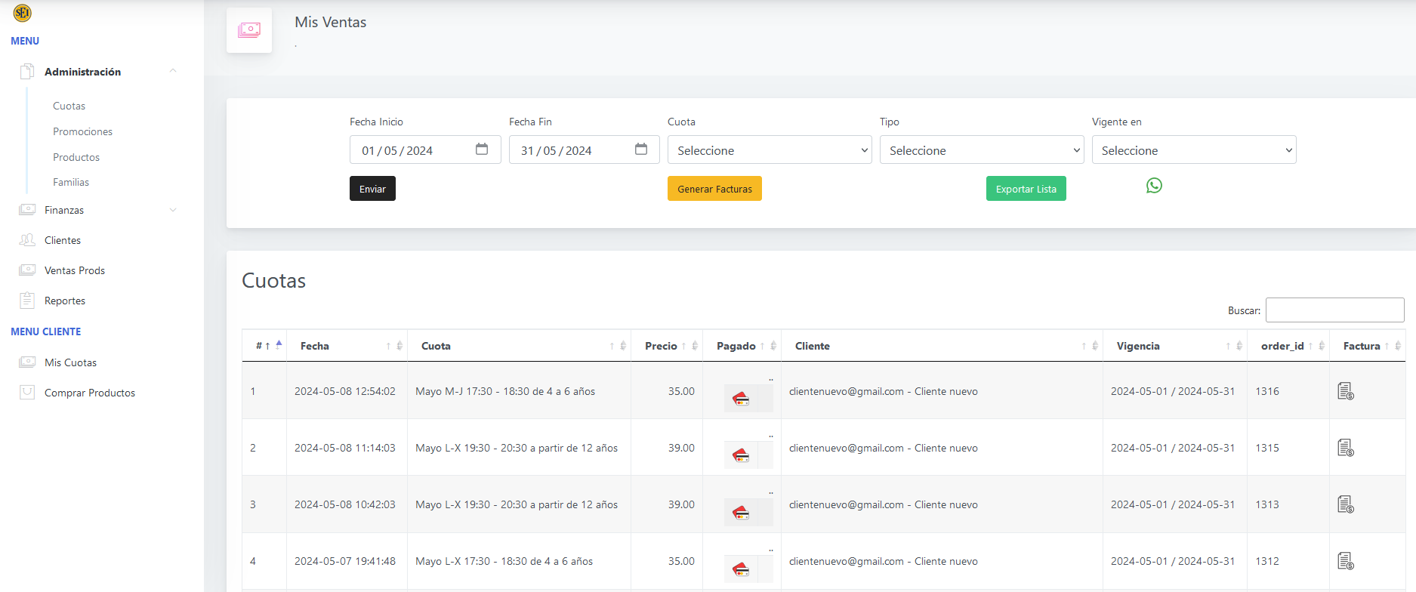Click the Mis Ventas money icon

point(249,30)
